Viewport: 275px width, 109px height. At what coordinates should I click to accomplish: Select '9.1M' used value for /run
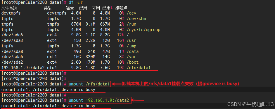tap(91, 24)
